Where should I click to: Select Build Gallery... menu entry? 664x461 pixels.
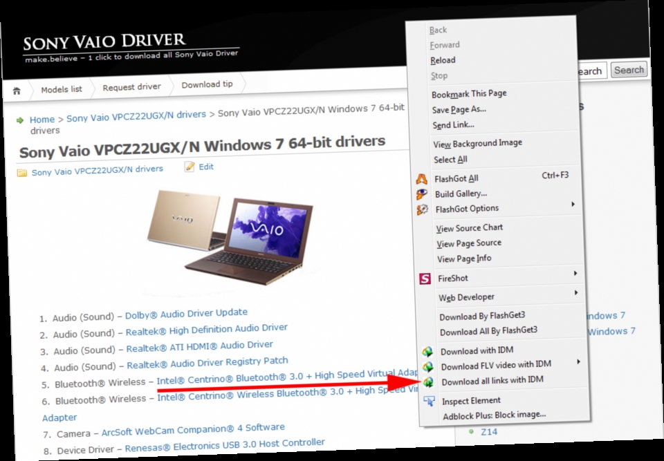461,194
